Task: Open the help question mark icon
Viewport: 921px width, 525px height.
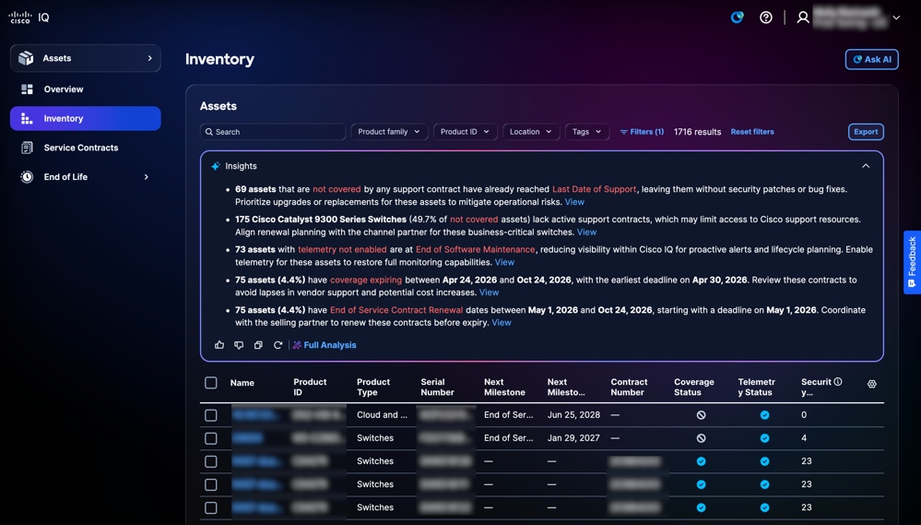Action: point(766,18)
